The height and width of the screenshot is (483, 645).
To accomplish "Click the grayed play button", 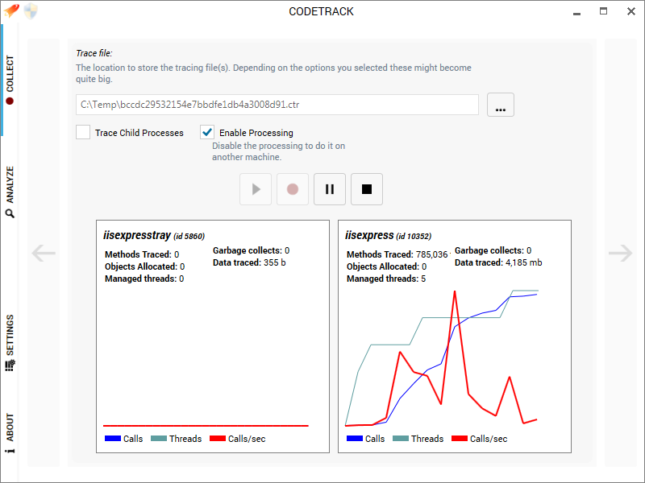I will point(256,189).
